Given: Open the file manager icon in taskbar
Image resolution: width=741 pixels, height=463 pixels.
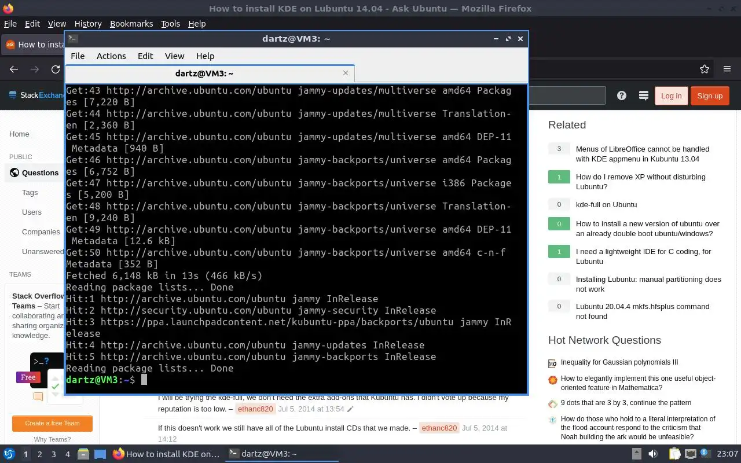Looking at the screenshot, I should click(x=83, y=454).
